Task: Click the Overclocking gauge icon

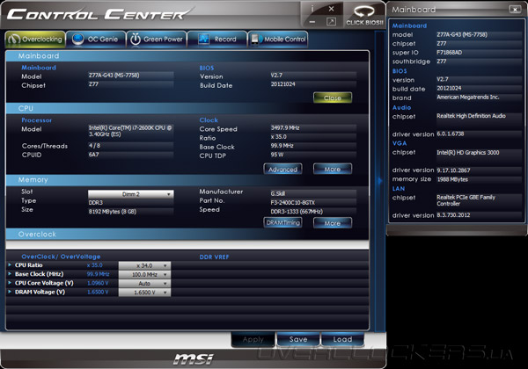Action: coord(14,40)
